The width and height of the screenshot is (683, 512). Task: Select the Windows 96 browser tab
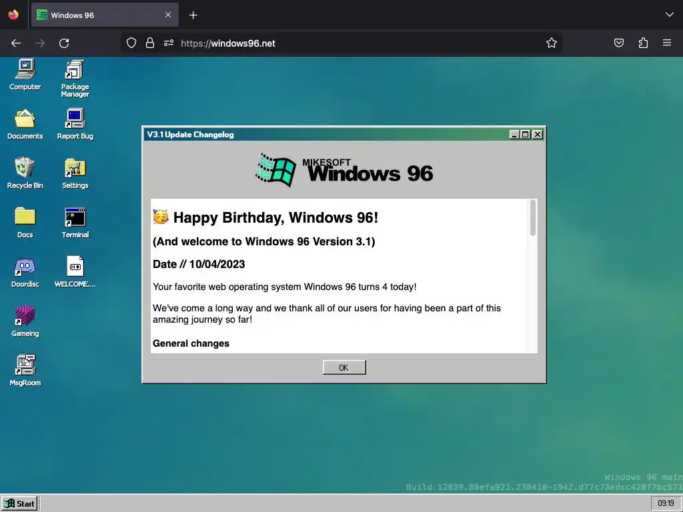coord(105,15)
